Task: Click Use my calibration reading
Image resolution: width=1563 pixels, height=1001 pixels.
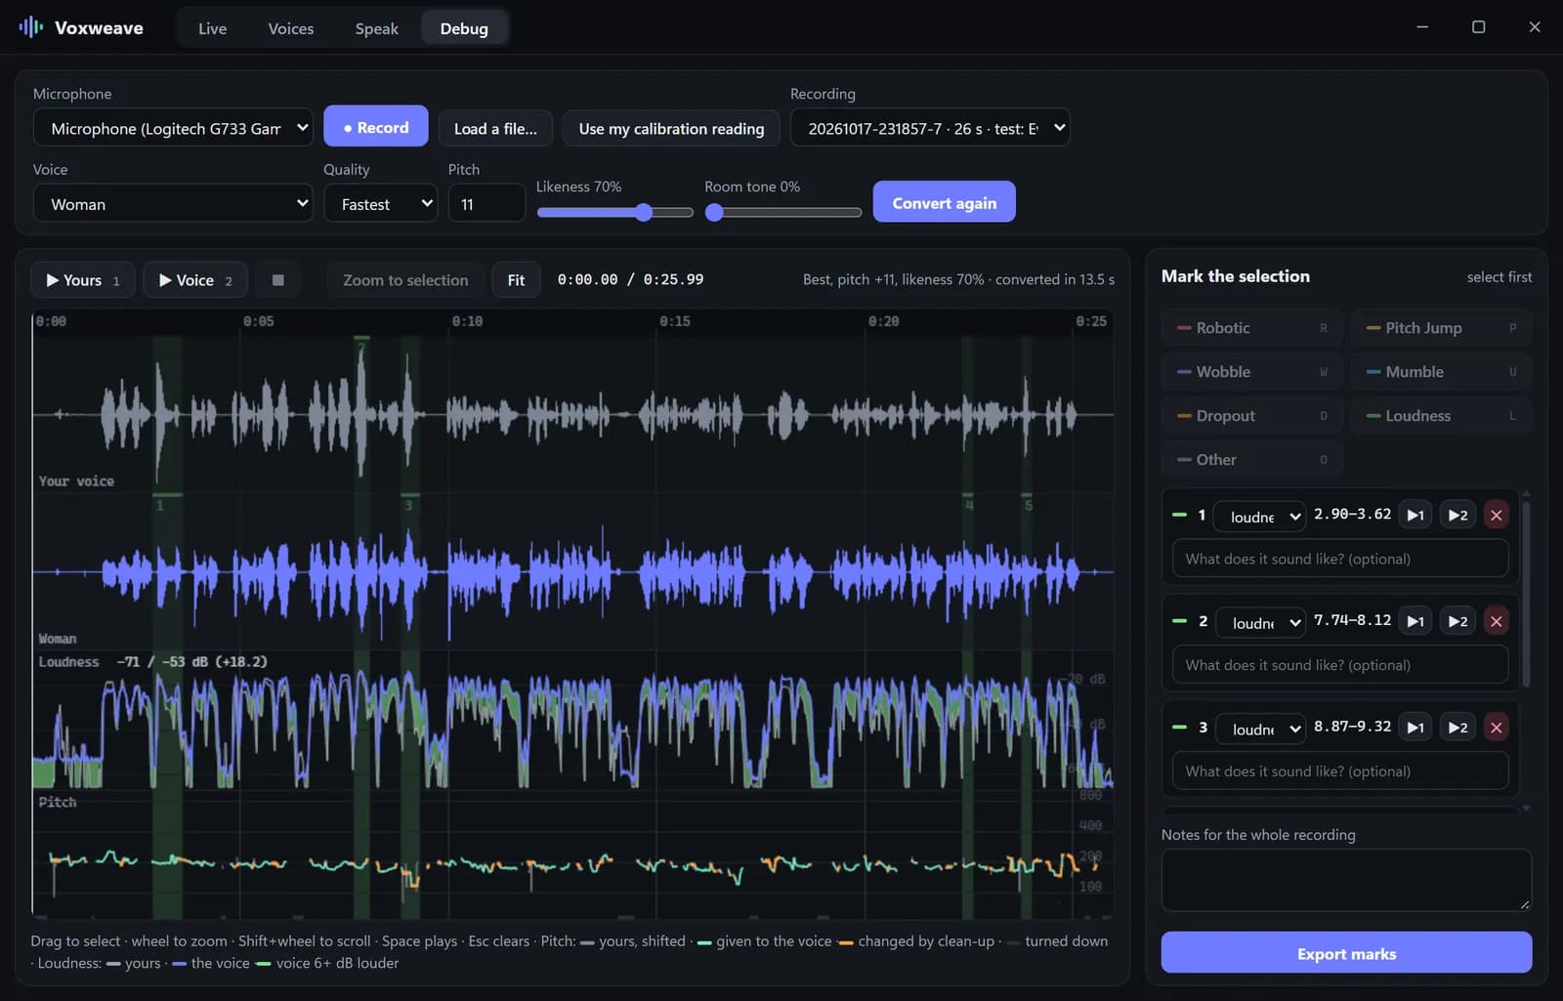Action: coord(671,129)
